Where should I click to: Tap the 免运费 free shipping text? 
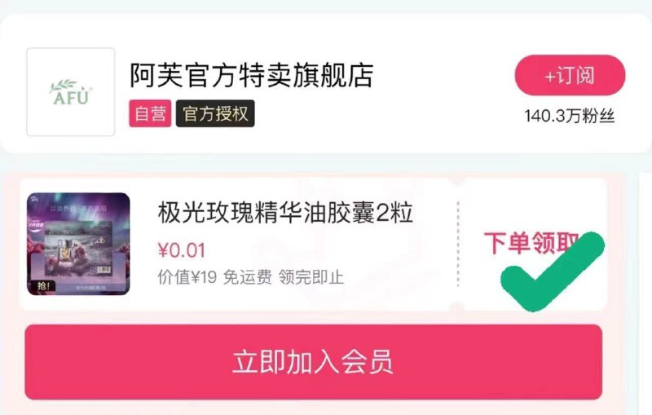[x=248, y=277]
